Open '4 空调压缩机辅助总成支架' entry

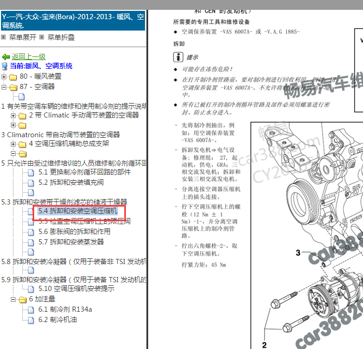click(69, 143)
